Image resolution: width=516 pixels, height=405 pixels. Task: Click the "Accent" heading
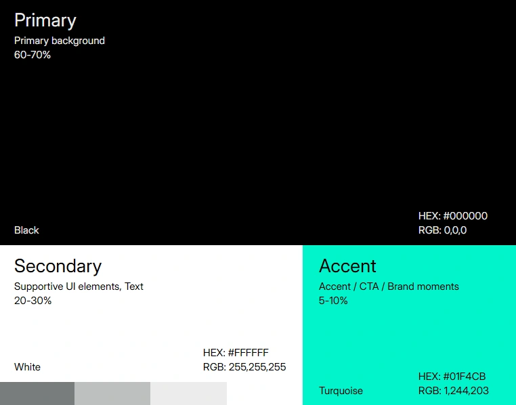pyautogui.click(x=347, y=265)
